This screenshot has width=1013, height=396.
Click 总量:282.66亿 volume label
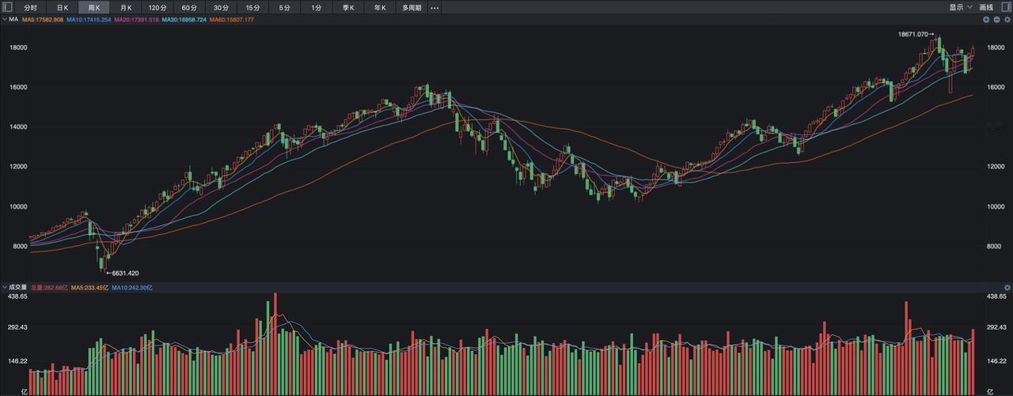pos(48,288)
